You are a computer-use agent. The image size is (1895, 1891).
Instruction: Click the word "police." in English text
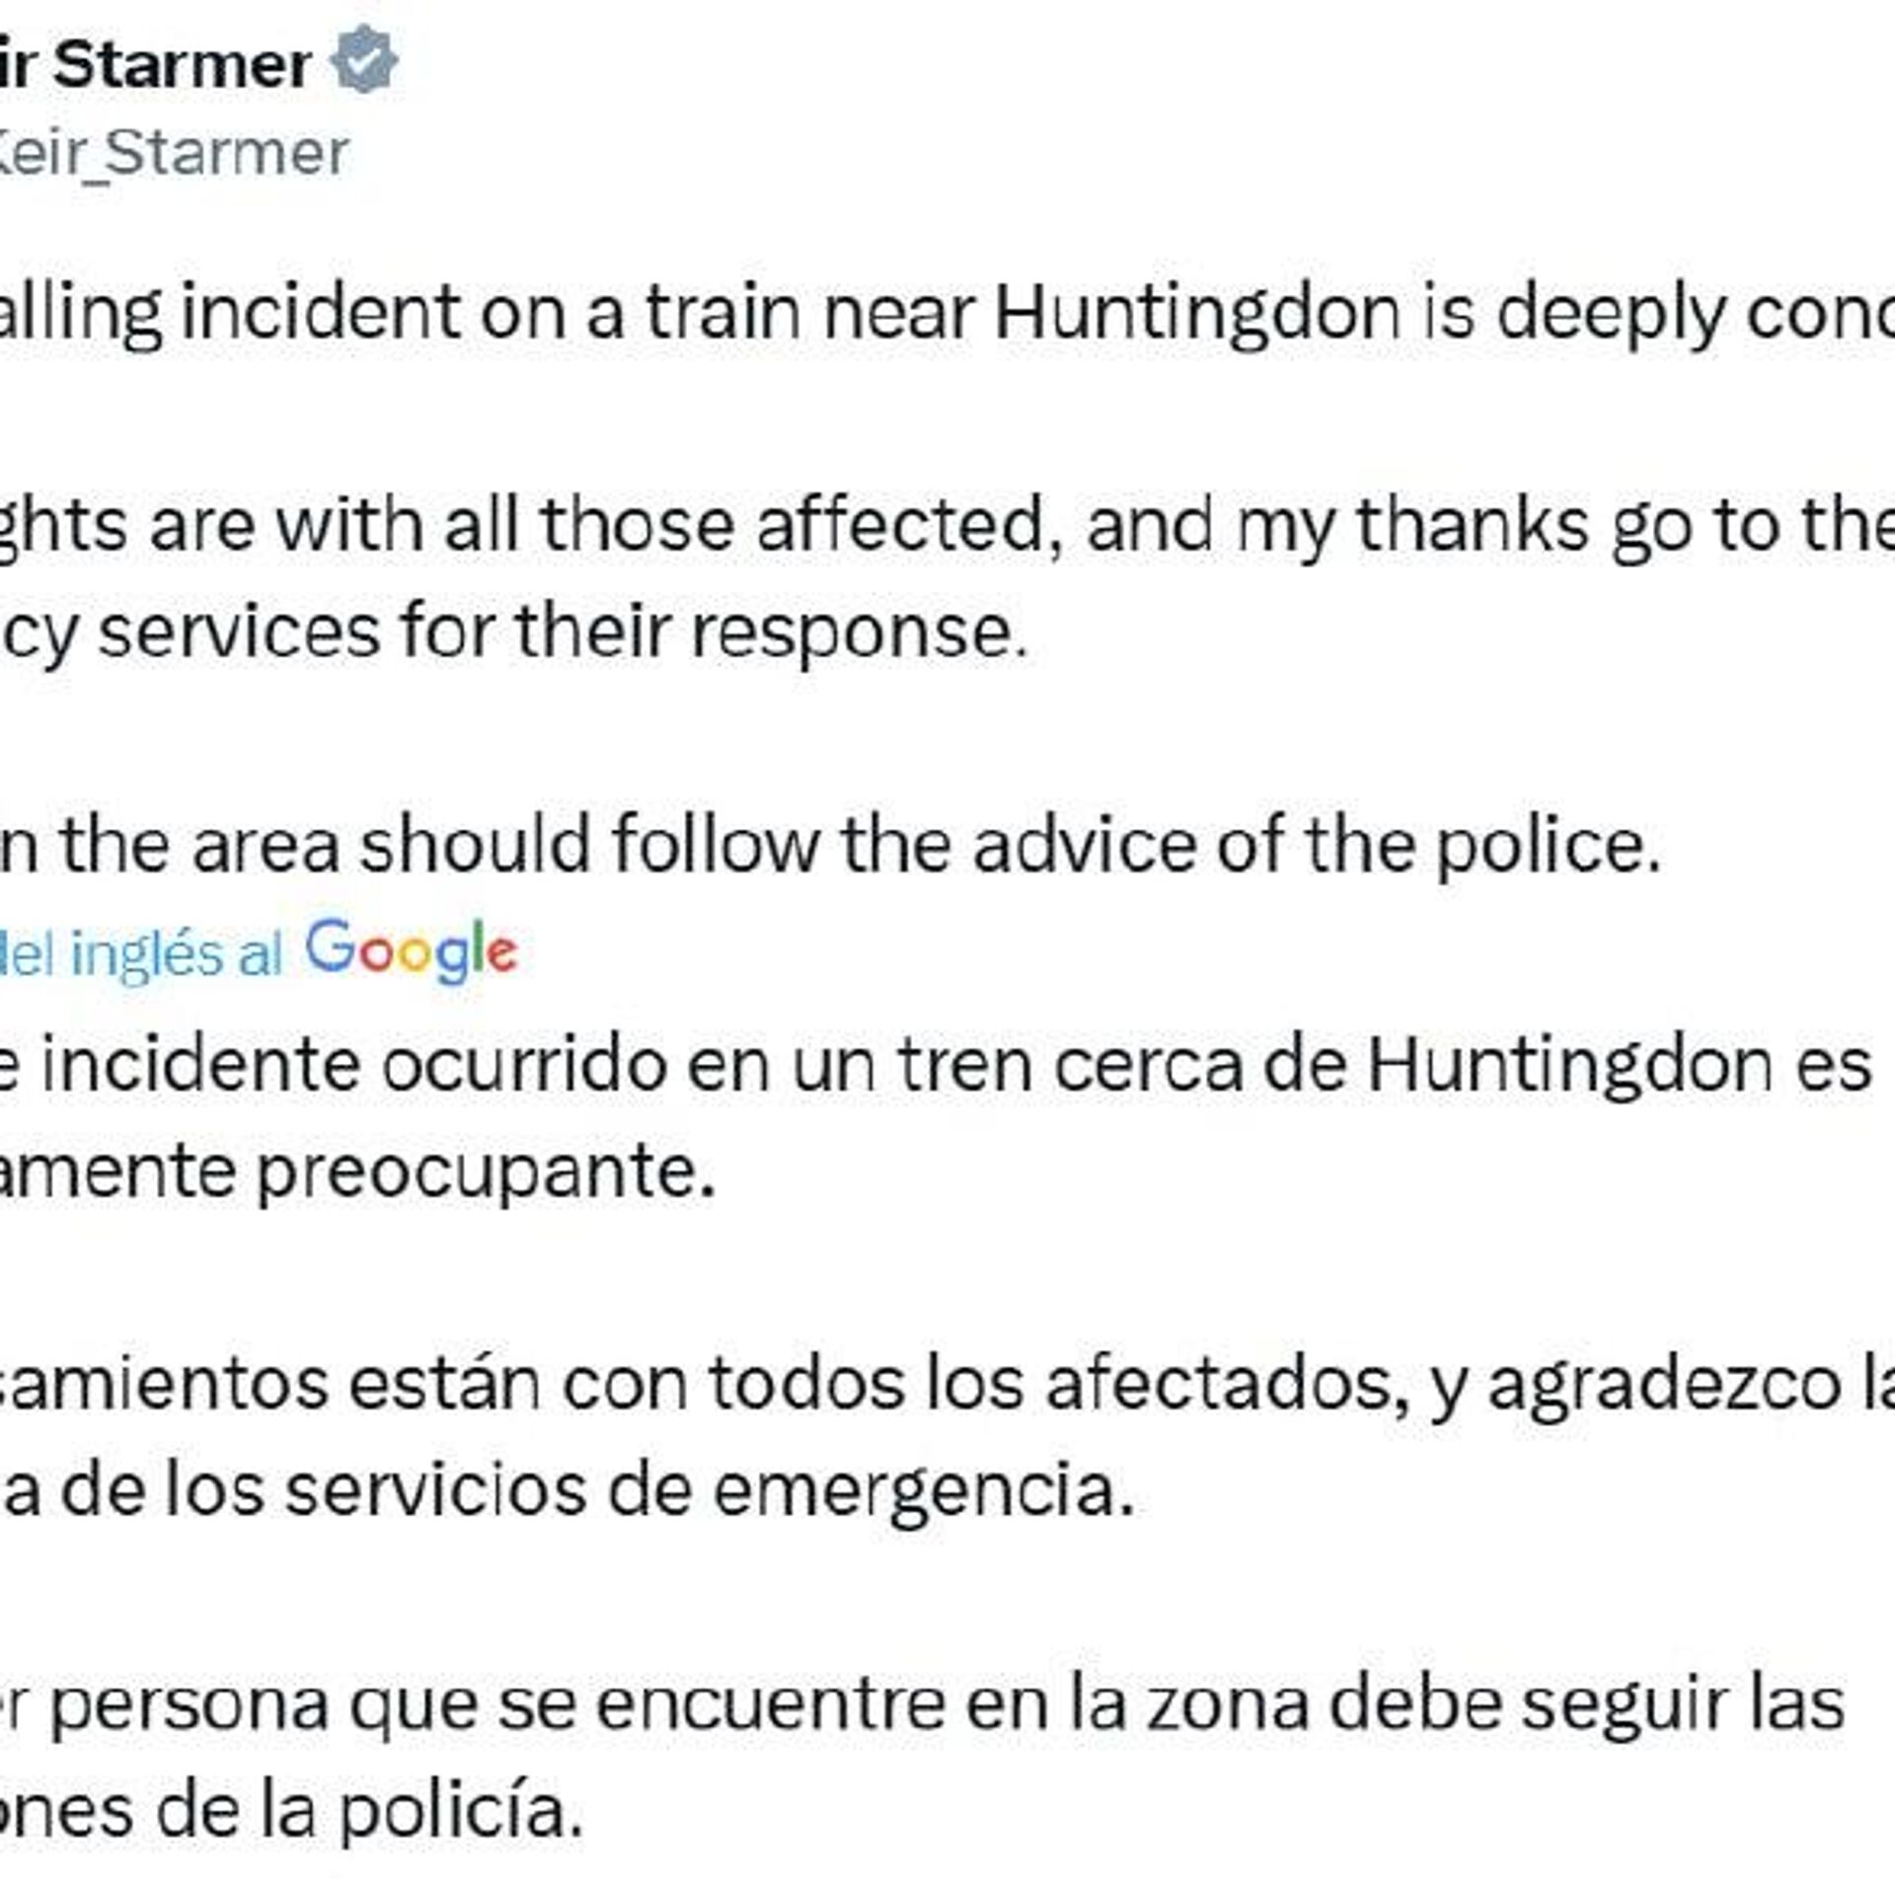coord(1548,847)
